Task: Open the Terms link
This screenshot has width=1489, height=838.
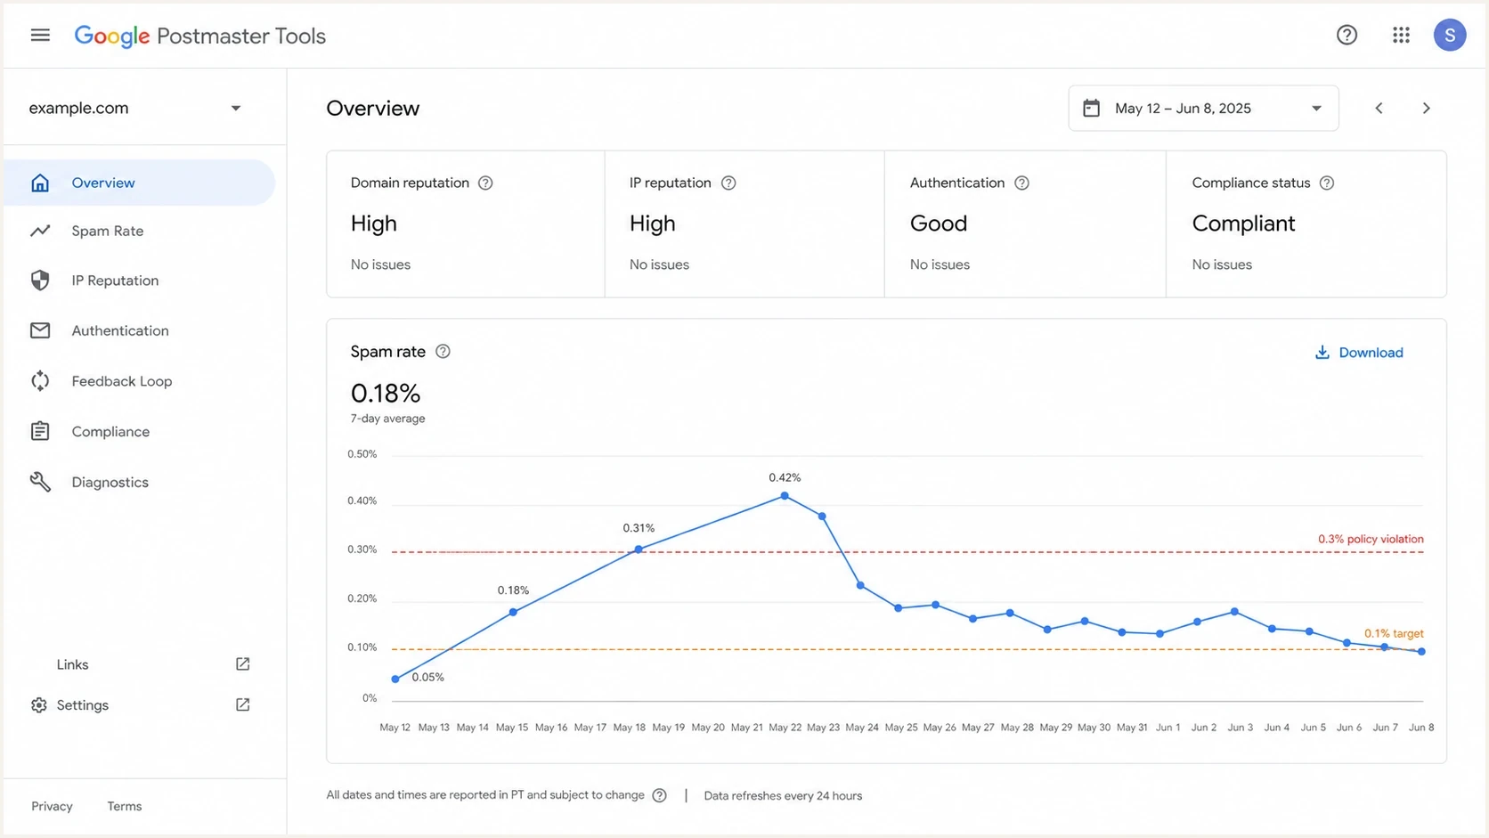Action: [125, 806]
